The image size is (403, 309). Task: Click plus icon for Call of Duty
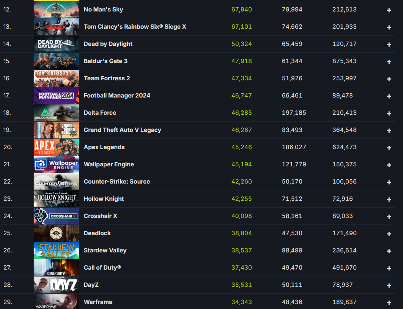389,268
